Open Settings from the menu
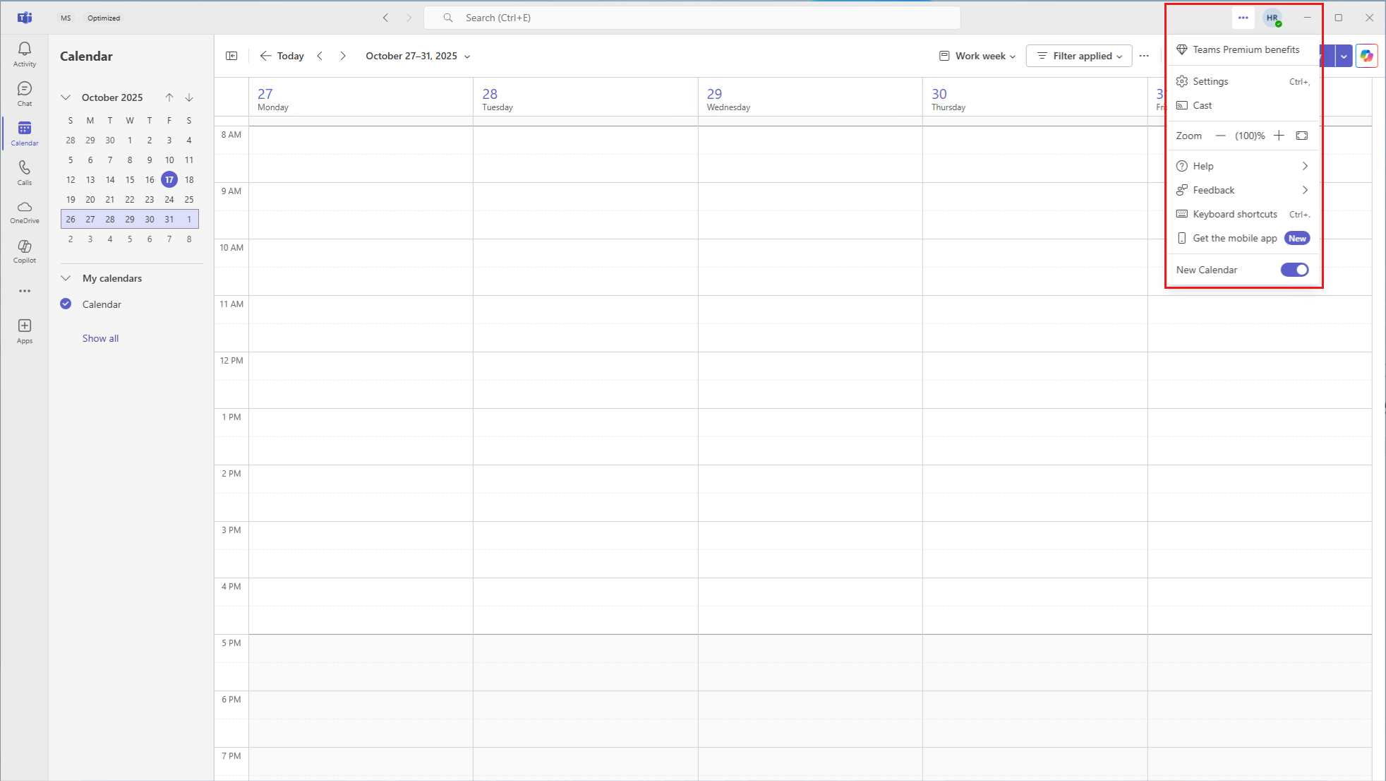Viewport: 1386px width, 781px height. coord(1210,81)
